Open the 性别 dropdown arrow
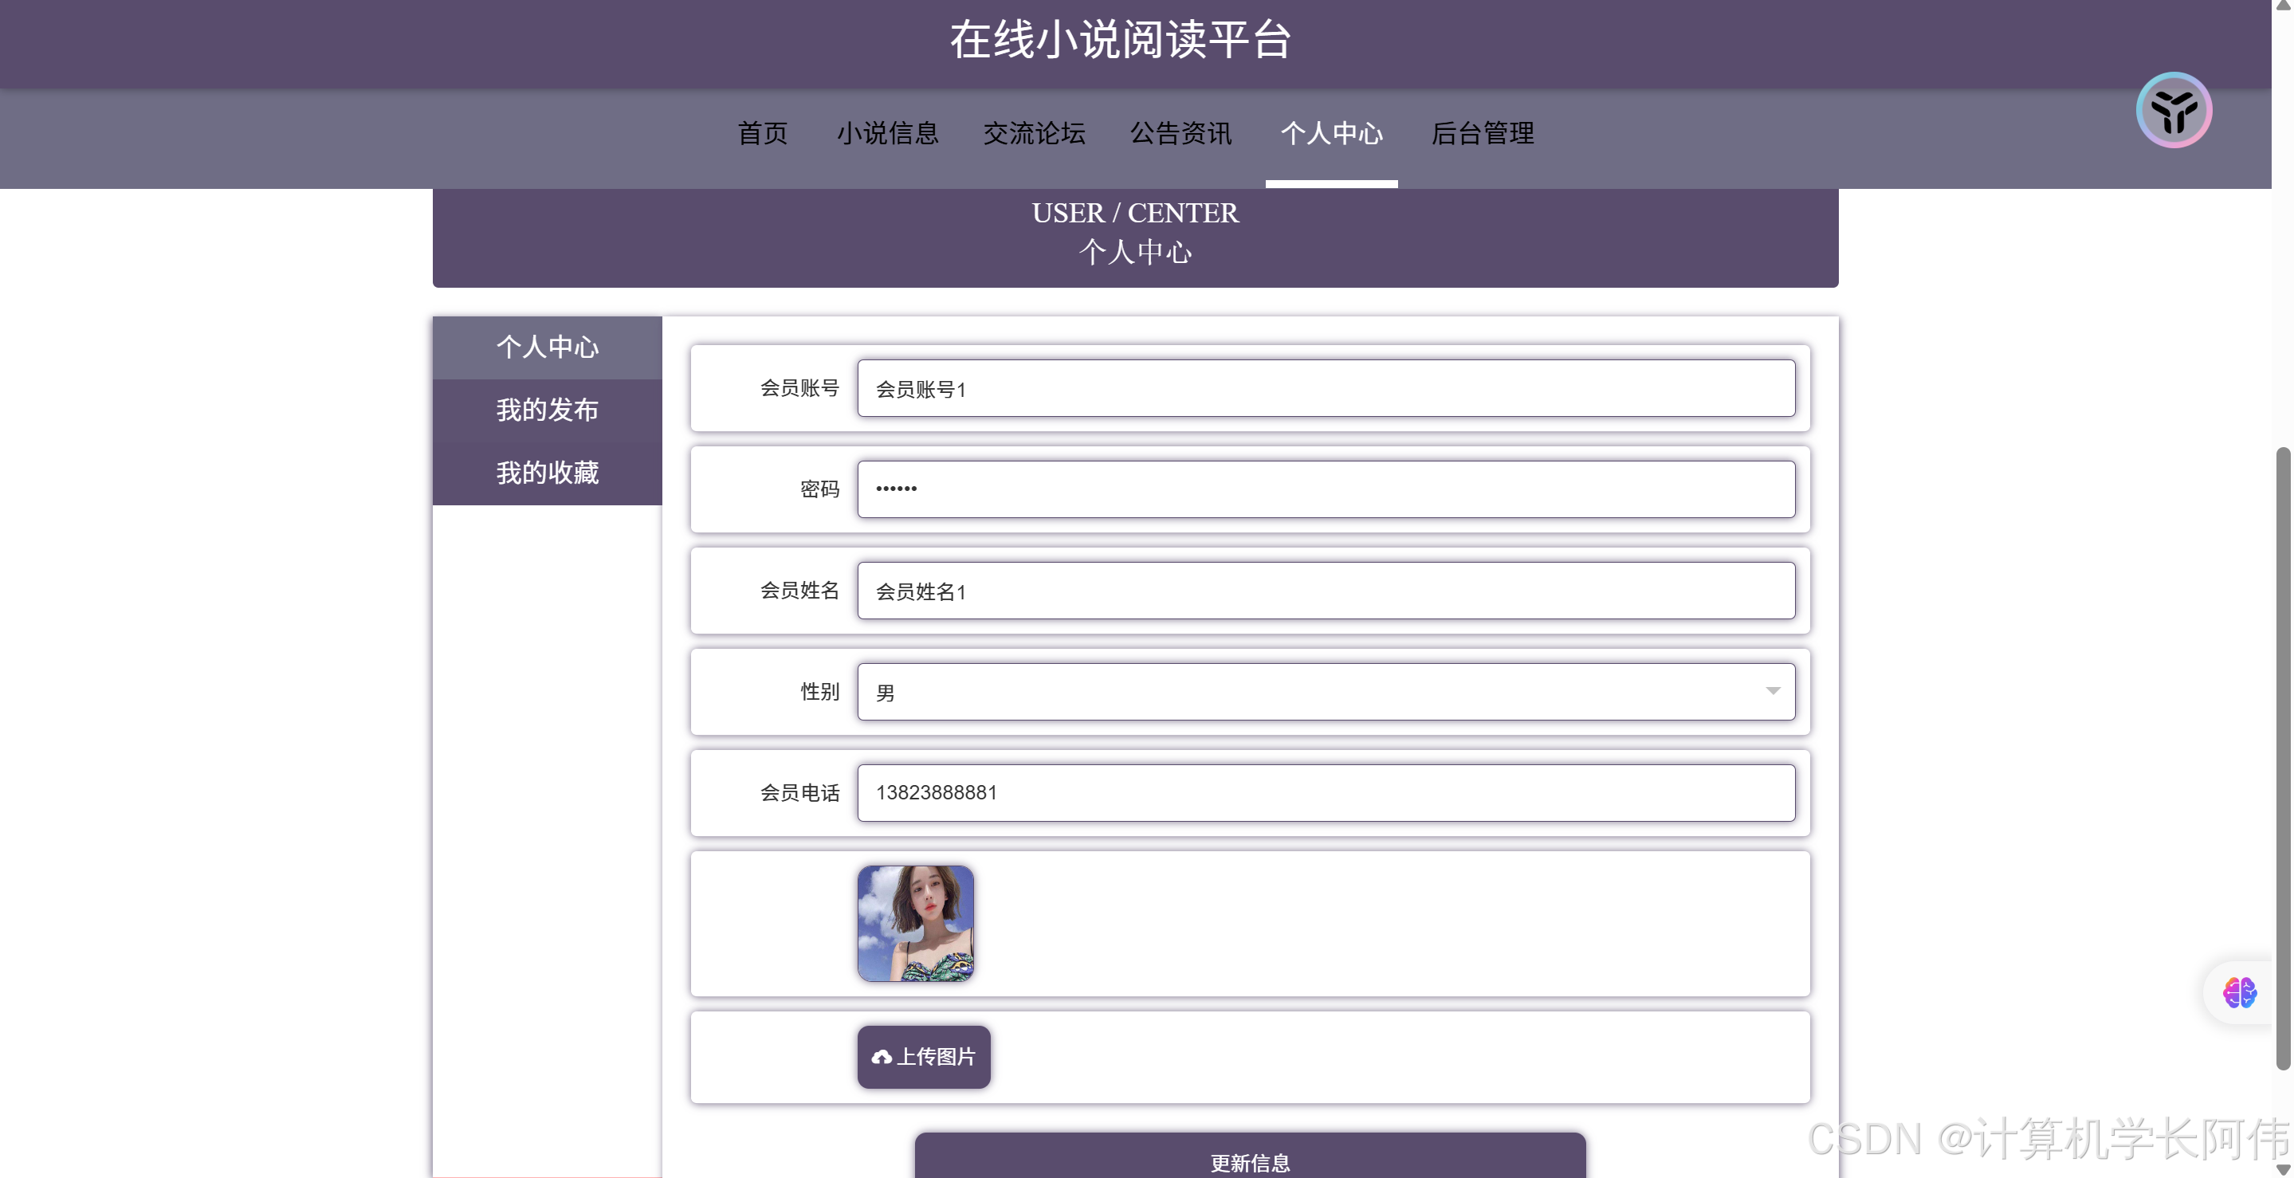The height and width of the screenshot is (1178, 2294). (1772, 692)
